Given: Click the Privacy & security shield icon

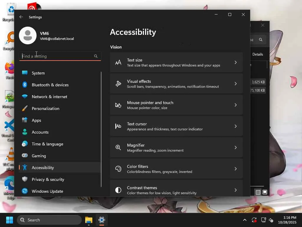Looking at the screenshot, I should (x=25, y=179).
